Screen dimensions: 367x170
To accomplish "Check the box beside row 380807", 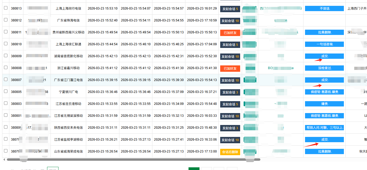I will coord(6,79).
